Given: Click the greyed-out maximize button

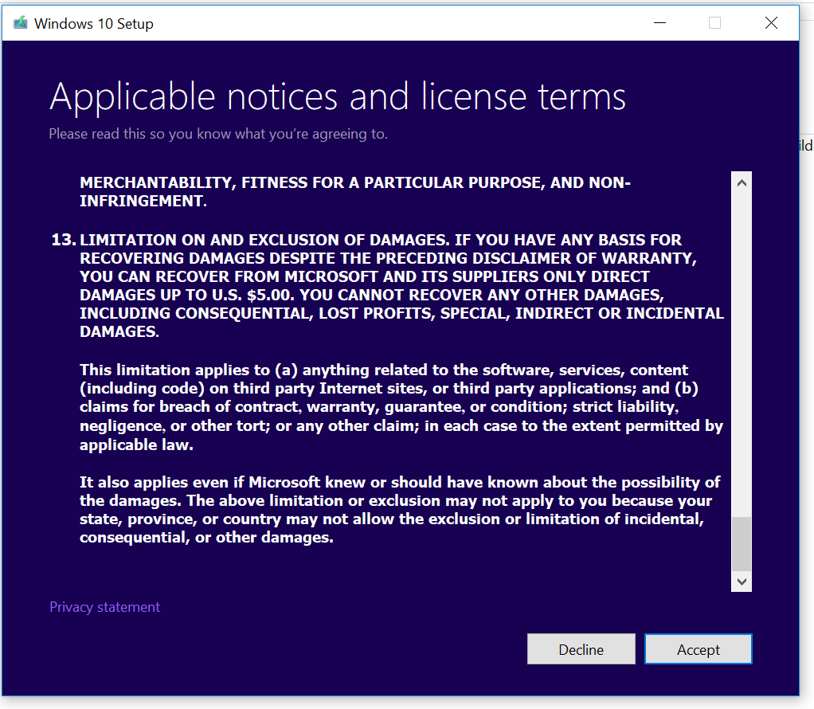Looking at the screenshot, I should point(714,23).
